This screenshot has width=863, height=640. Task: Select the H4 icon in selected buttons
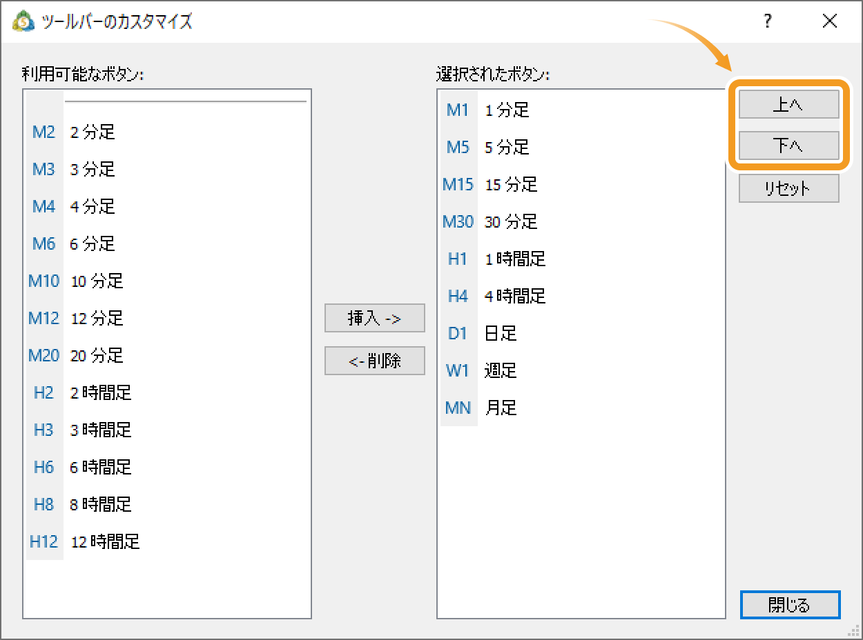(x=458, y=297)
